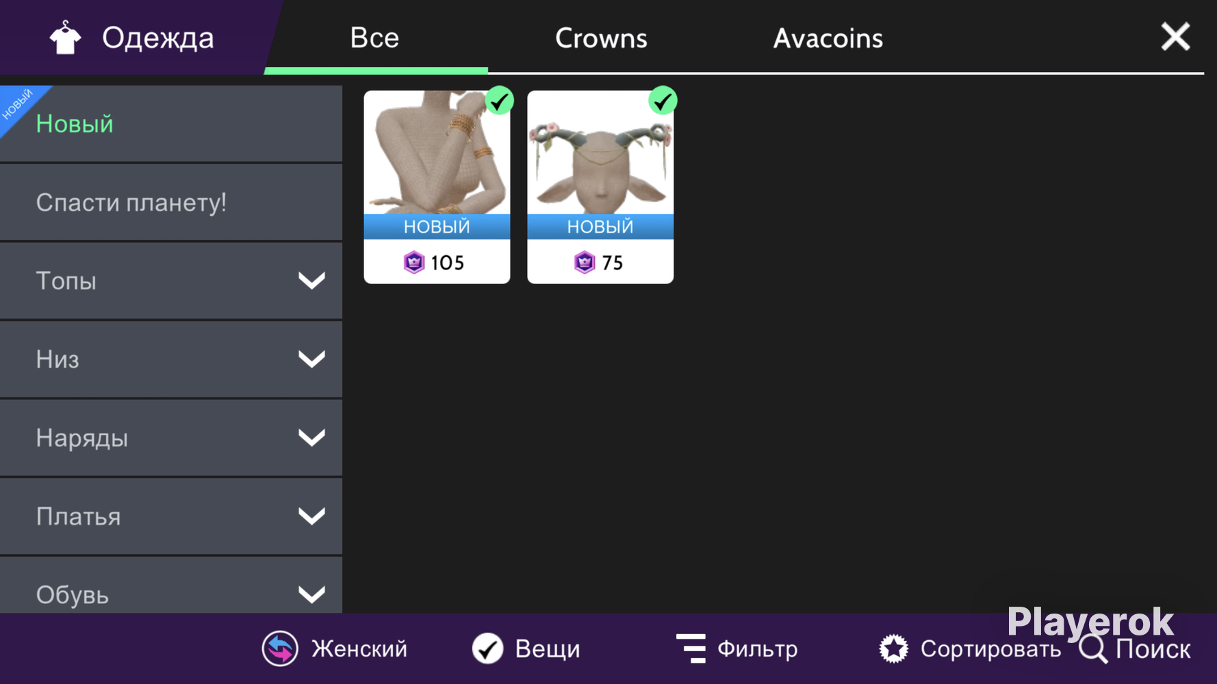Image resolution: width=1217 pixels, height=684 pixels.
Task: Click the crown currency icon beside 105
Action: pyautogui.click(x=414, y=263)
